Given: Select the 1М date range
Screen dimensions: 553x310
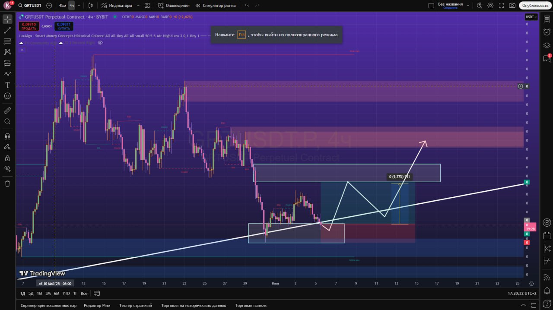Looking at the screenshot, I should click(39, 294).
